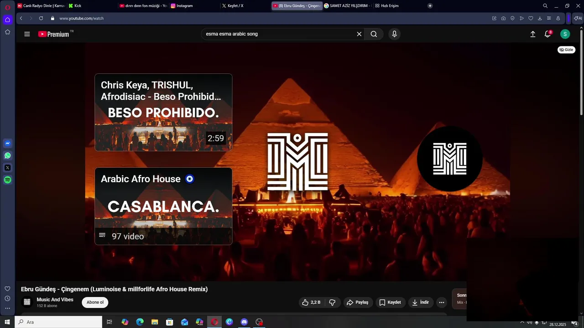
Task: Open Opera profile icon in toolbar
Action: coord(558,18)
